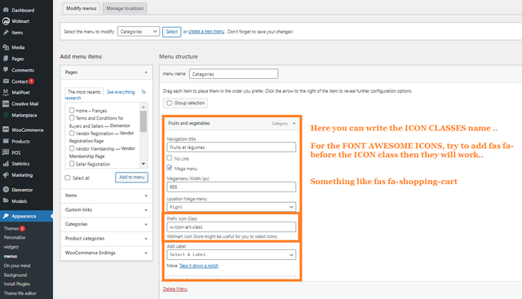Click the WooCommerce icon

[x=6, y=130]
